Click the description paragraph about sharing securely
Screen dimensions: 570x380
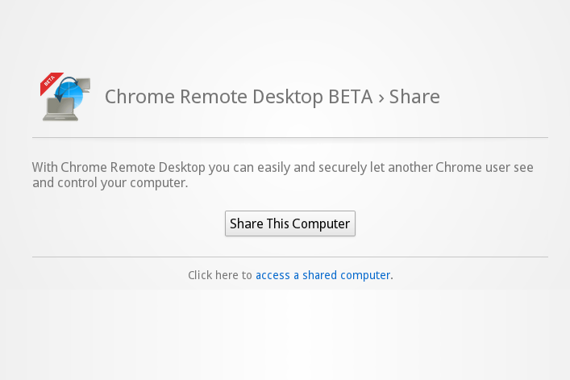click(282, 168)
